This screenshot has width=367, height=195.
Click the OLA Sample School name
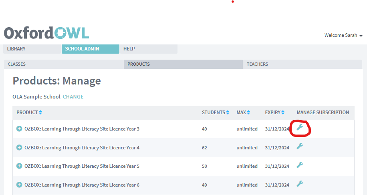[x=36, y=97]
